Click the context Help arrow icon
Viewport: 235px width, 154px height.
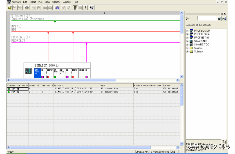[x=92, y=8]
